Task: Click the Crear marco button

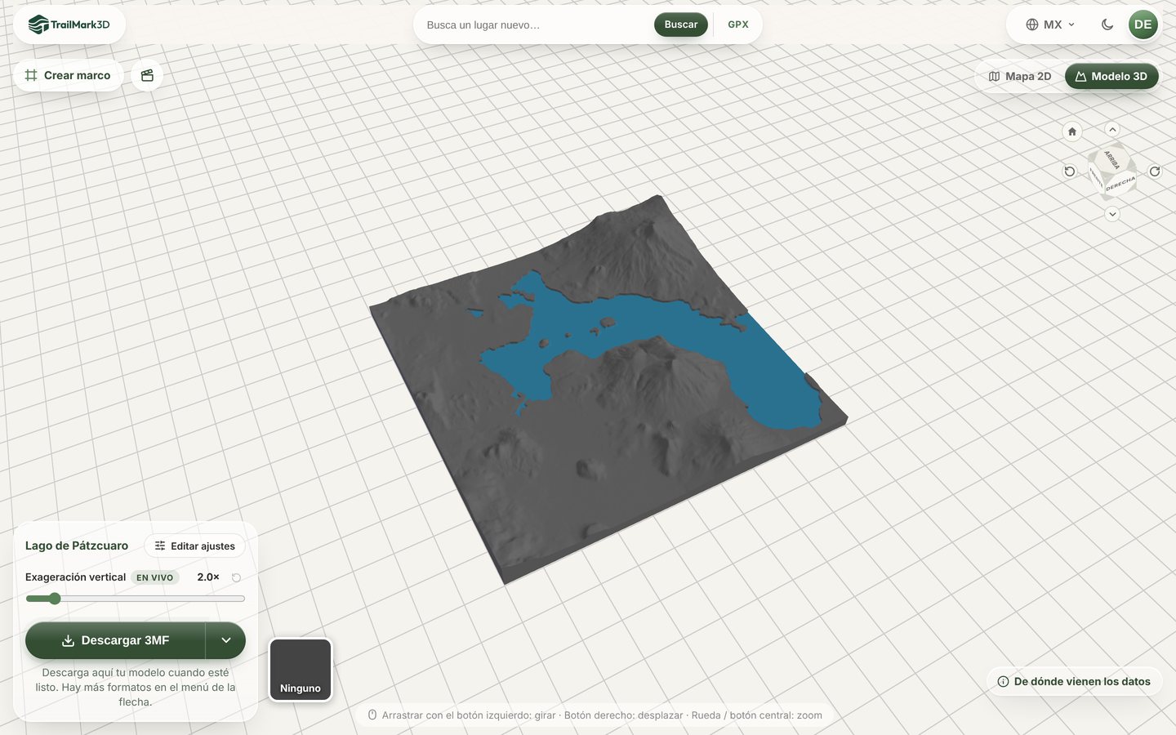Action: coord(68,75)
